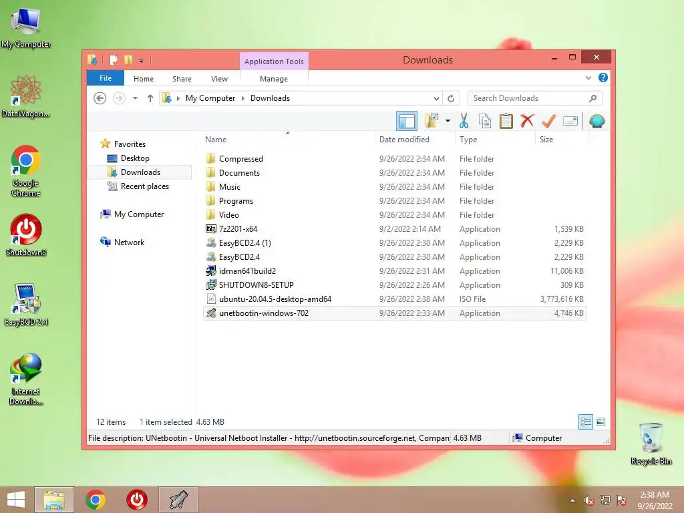Open the Explorer Help question mark
Image resolution: width=684 pixels, height=513 pixels.
(x=603, y=77)
